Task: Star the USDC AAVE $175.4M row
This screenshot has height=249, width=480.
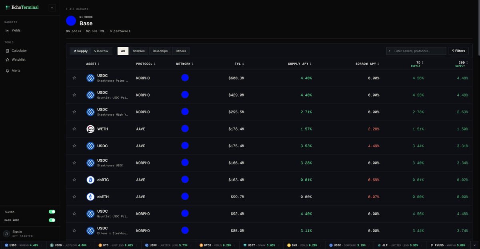Action: point(74,146)
